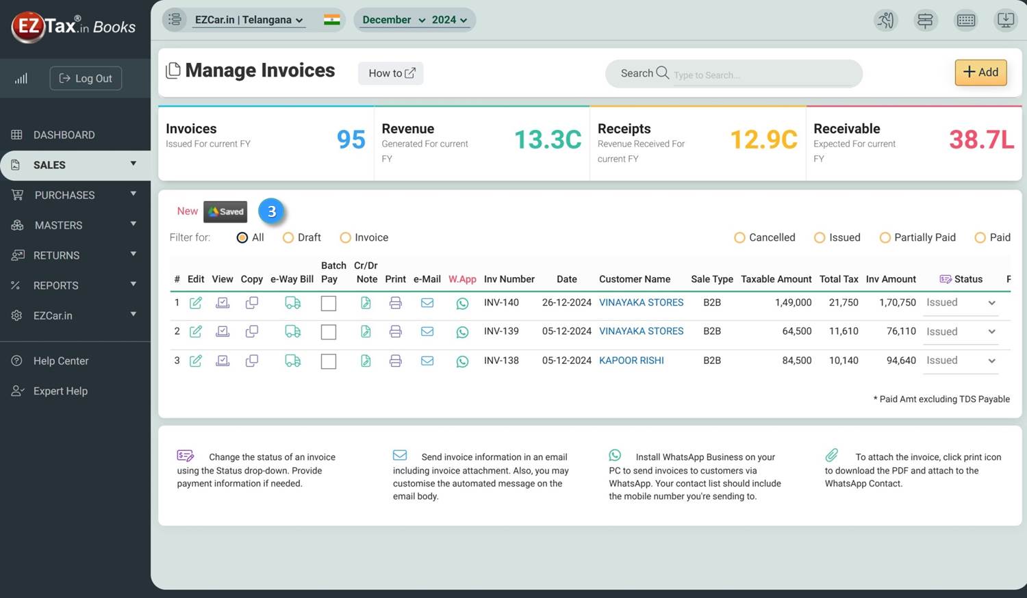Check the Batch Pay box for INV-140
The width and height of the screenshot is (1027, 598).
(329, 303)
